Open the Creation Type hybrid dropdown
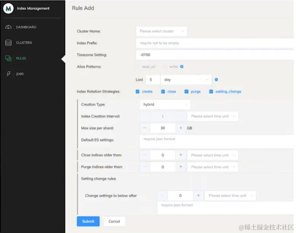Viewport: 296px width, 233px height. coord(165,105)
